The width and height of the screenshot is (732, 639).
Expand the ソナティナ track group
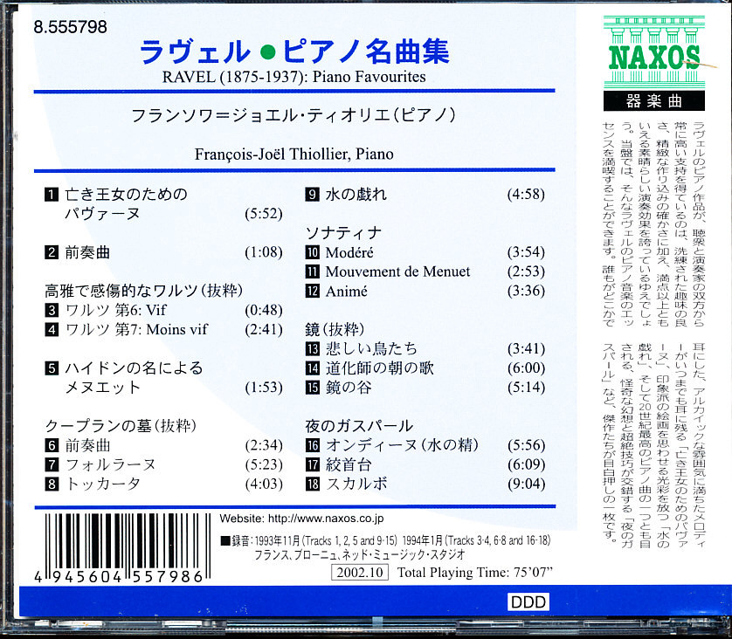pyautogui.click(x=341, y=230)
